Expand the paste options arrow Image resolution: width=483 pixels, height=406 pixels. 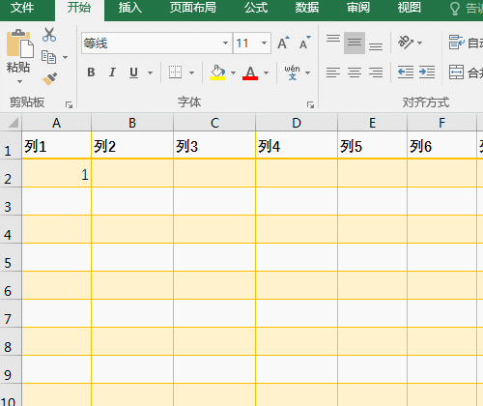click(19, 82)
